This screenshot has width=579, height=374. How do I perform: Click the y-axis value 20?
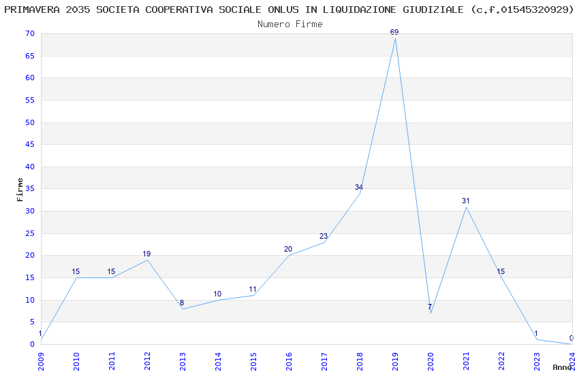[x=30, y=256]
